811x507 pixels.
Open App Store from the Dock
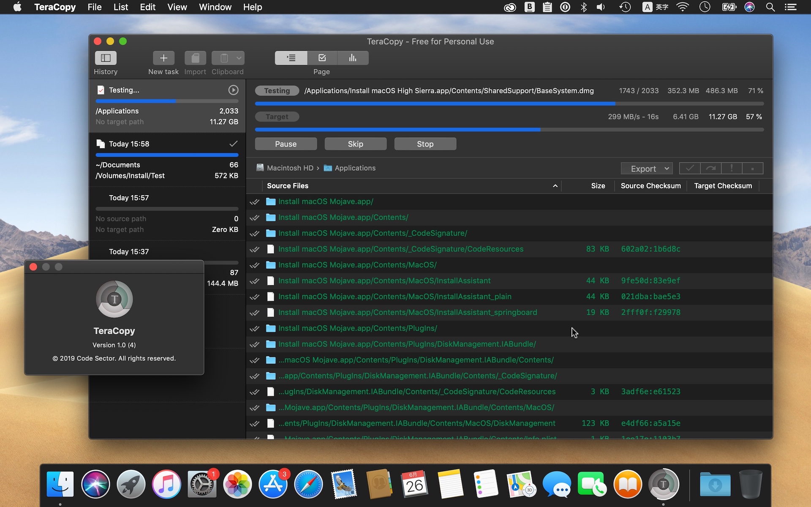[273, 484]
